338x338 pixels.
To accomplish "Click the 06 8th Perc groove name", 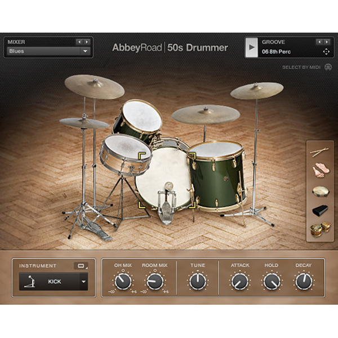I will [x=276, y=52].
